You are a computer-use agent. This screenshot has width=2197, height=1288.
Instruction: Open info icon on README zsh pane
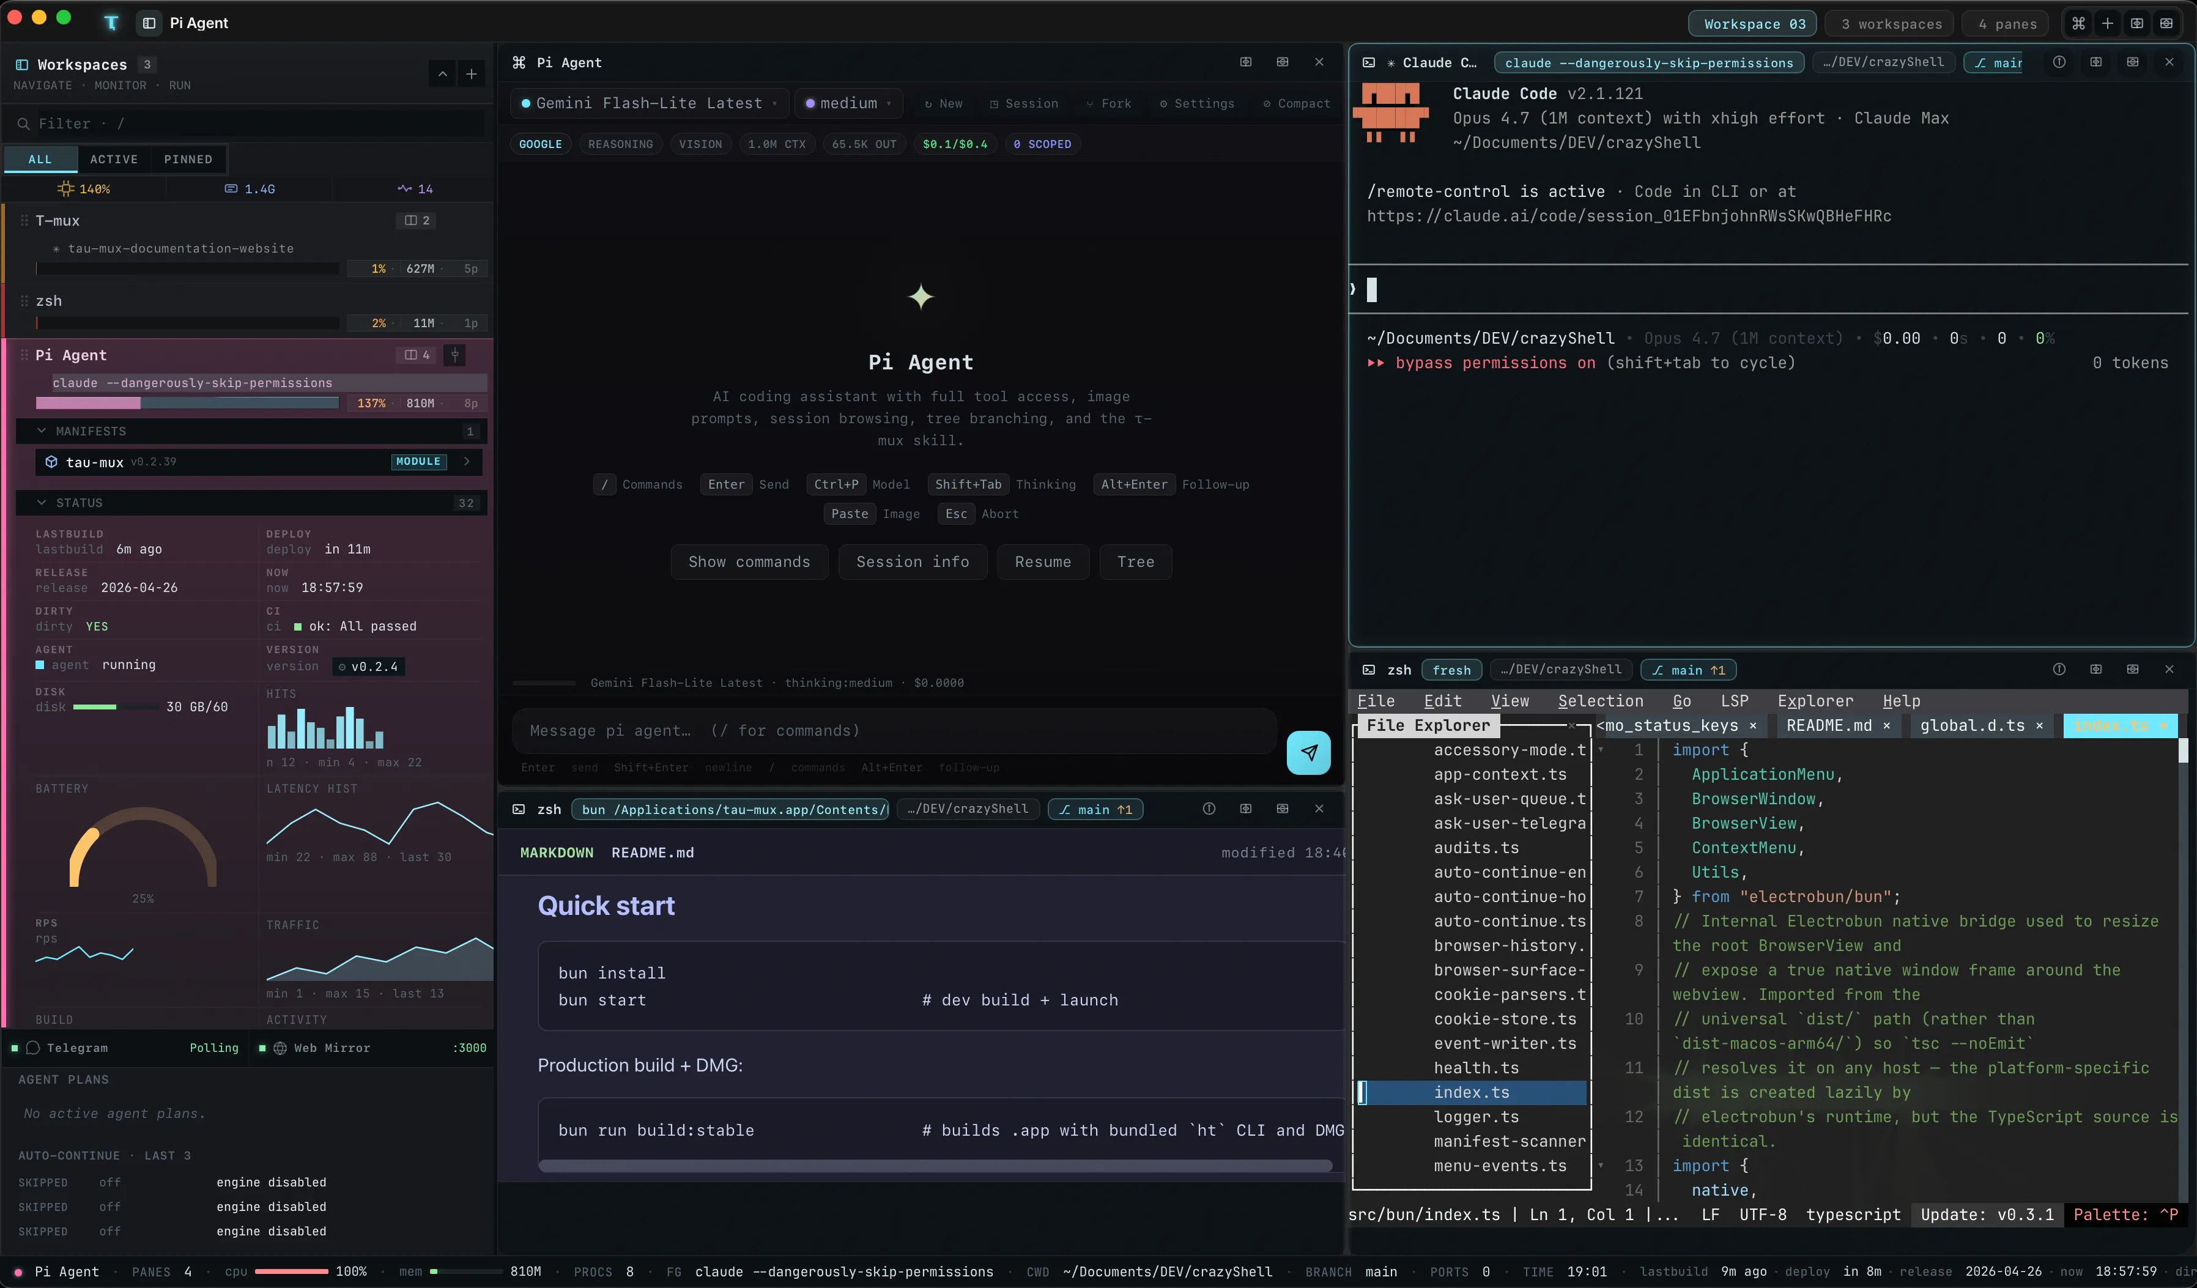[1209, 809]
